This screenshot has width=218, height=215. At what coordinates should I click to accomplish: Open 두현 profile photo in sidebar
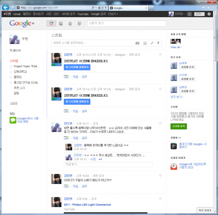(14, 39)
